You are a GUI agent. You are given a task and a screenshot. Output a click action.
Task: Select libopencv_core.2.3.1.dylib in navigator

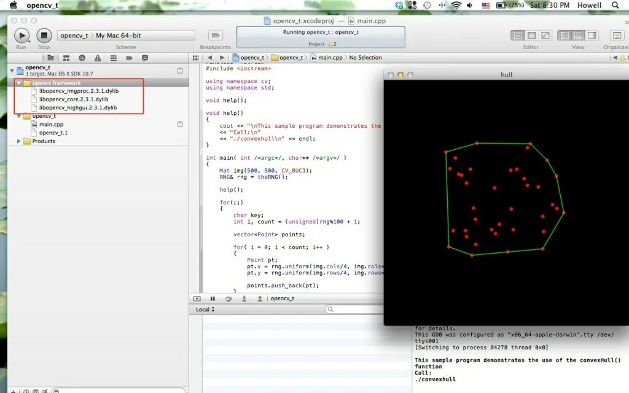[x=74, y=99]
